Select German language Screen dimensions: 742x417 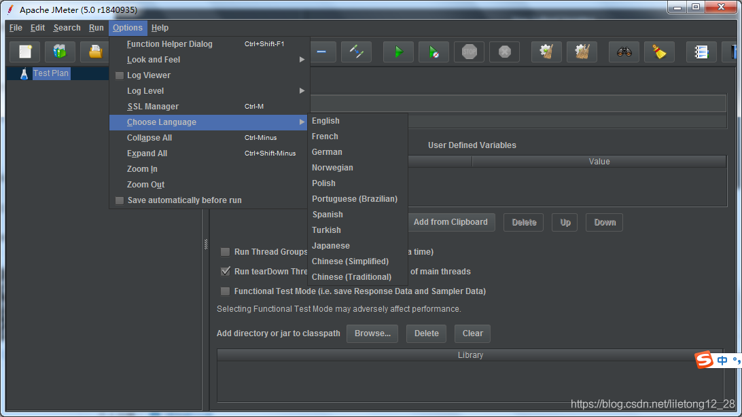[x=357, y=151]
